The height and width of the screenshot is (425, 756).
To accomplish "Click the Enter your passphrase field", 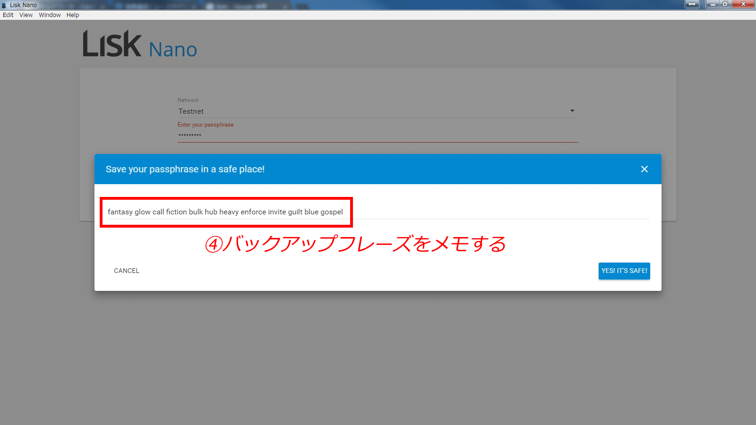I will click(x=378, y=135).
